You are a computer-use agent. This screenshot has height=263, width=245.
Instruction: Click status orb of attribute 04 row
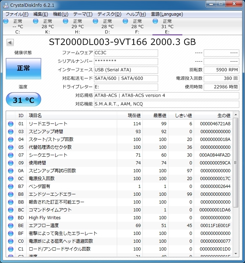[11, 140]
